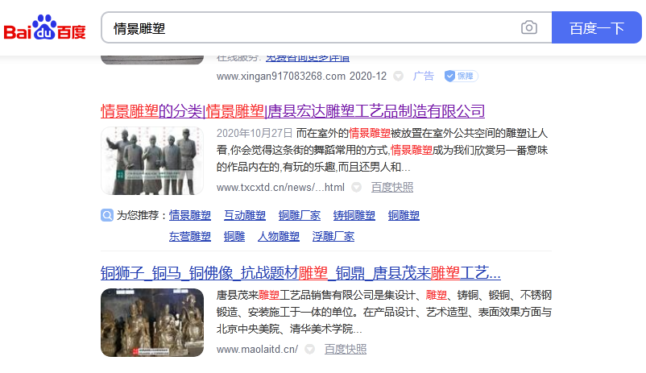Click the 百度一下 search button
Image resolution: width=646 pixels, height=373 pixels.
(597, 27)
